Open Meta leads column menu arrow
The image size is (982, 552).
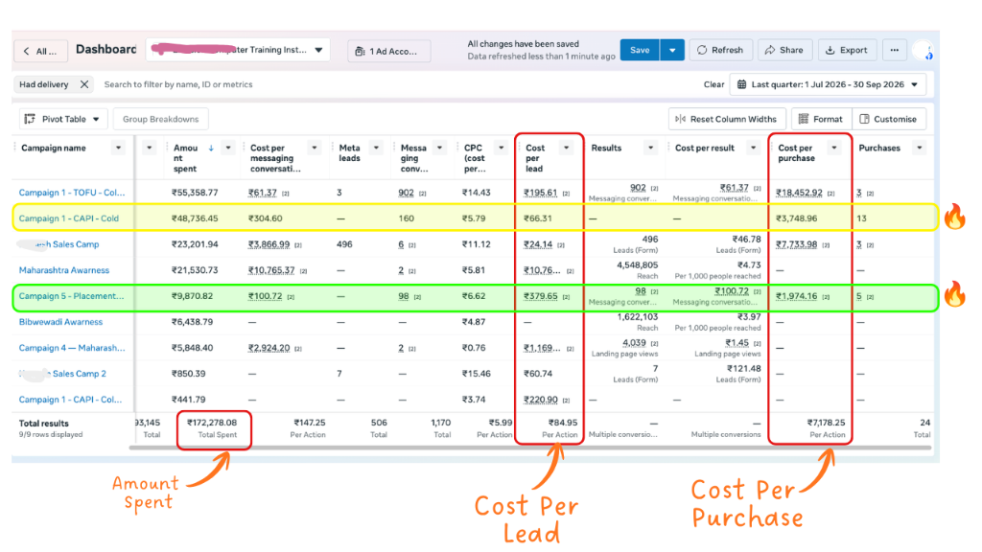pos(376,148)
